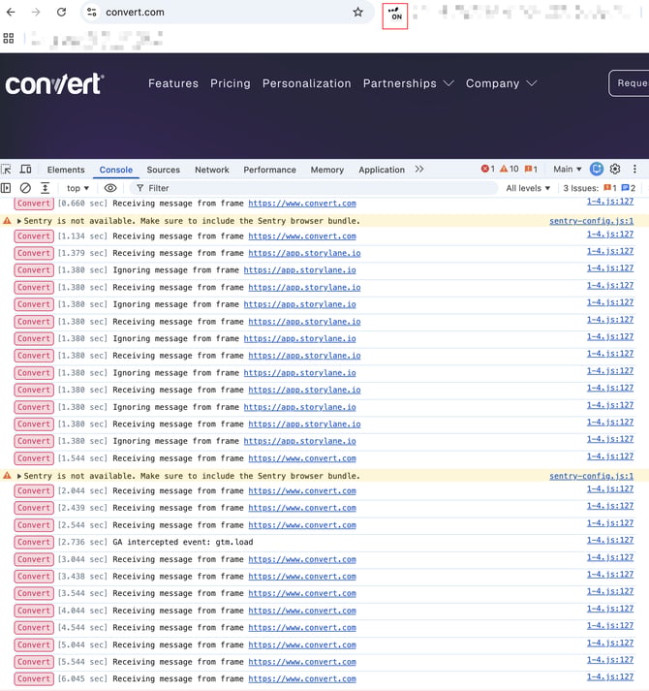Open convert.com link at 1.134 sec row
The height and width of the screenshot is (691, 649).
click(302, 236)
